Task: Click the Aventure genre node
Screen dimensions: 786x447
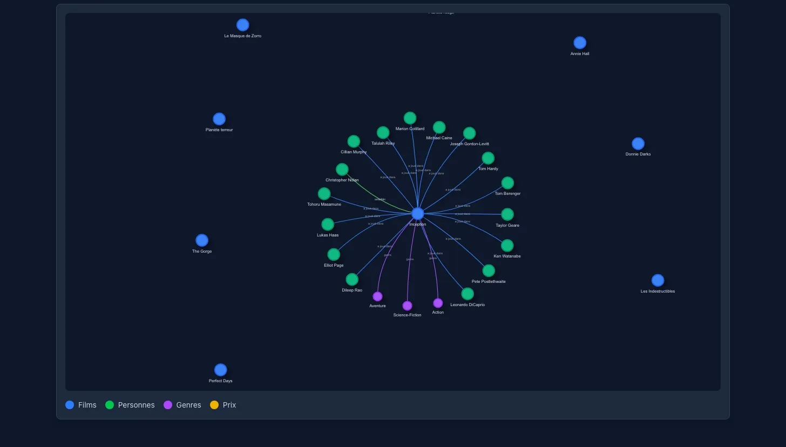Action: click(x=378, y=296)
